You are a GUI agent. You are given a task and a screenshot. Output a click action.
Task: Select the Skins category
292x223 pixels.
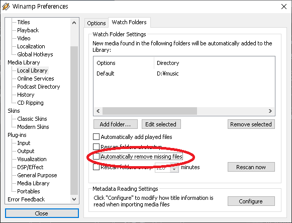pos(14,111)
